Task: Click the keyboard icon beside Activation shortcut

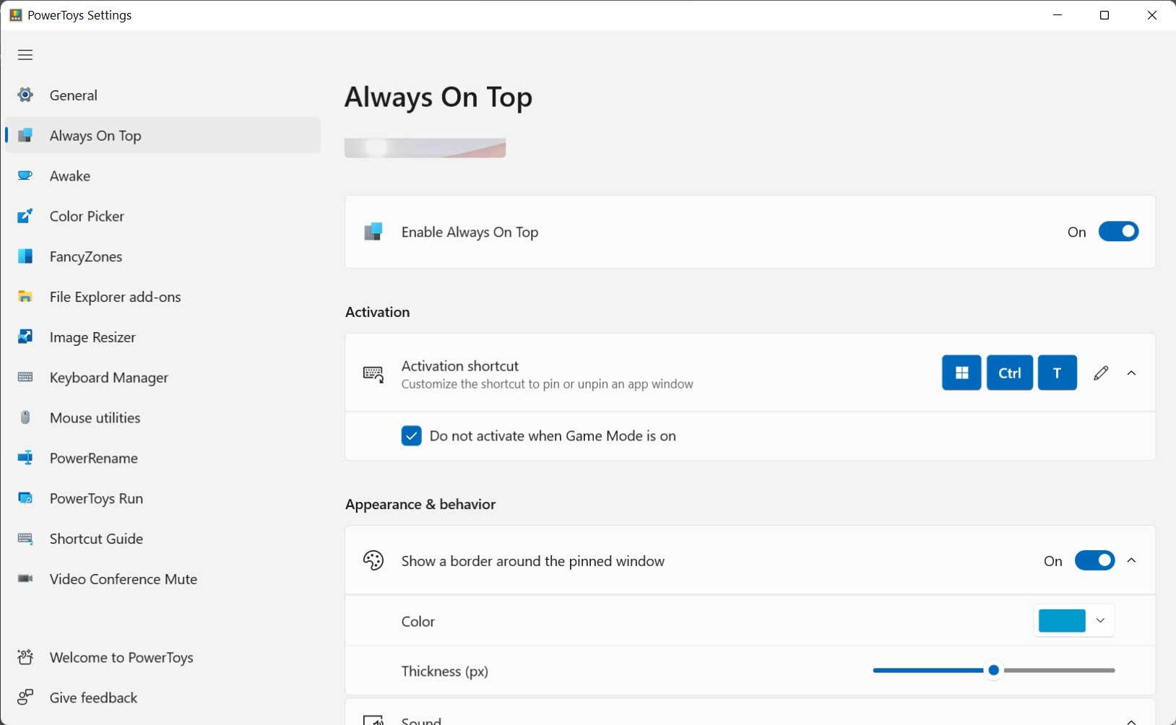Action: [x=373, y=374]
